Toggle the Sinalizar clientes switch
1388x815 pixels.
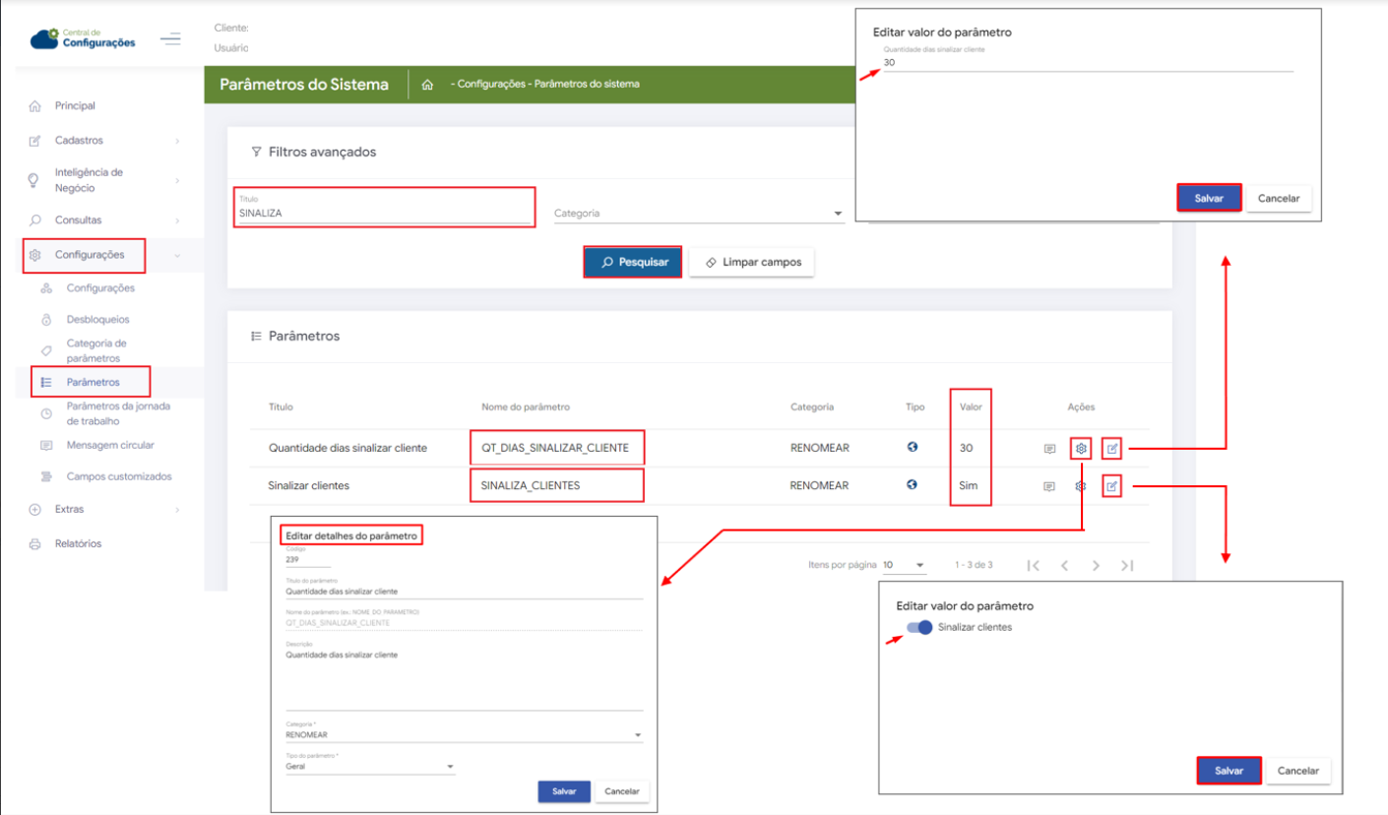919,628
